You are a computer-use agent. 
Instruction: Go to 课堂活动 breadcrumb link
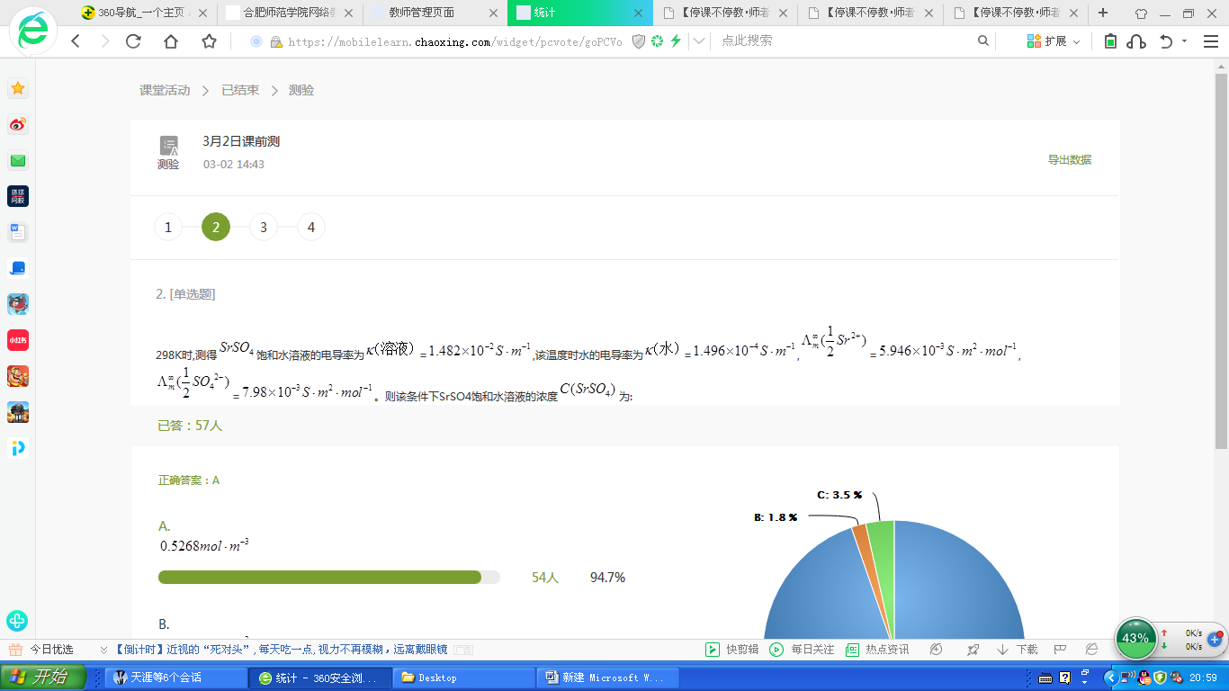tap(165, 90)
